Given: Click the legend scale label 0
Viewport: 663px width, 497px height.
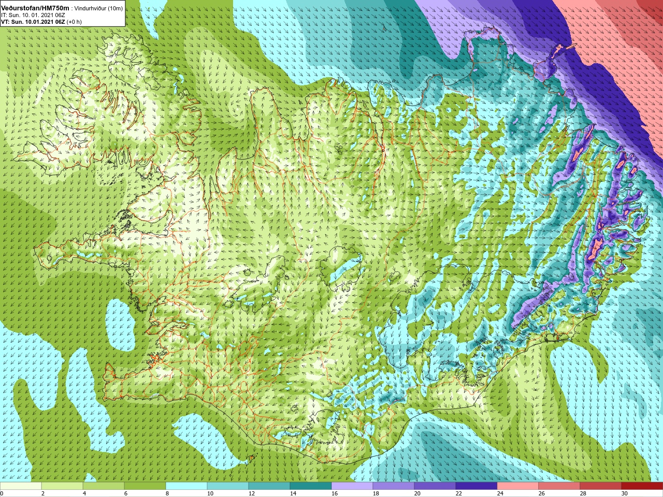Looking at the screenshot, I should pos(2,493).
